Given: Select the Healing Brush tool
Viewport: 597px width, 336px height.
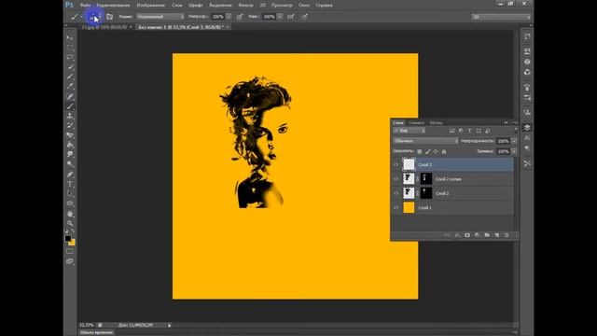Looking at the screenshot, I should click(70, 96).
